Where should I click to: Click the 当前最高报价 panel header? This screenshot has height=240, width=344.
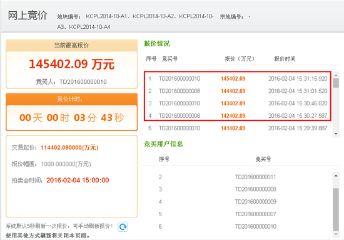click(71, 46)
